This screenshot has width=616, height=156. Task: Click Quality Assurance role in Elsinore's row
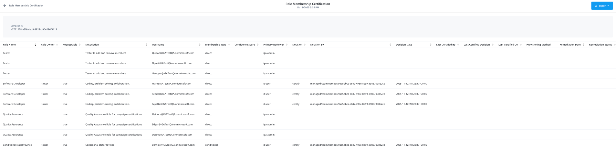13,115
